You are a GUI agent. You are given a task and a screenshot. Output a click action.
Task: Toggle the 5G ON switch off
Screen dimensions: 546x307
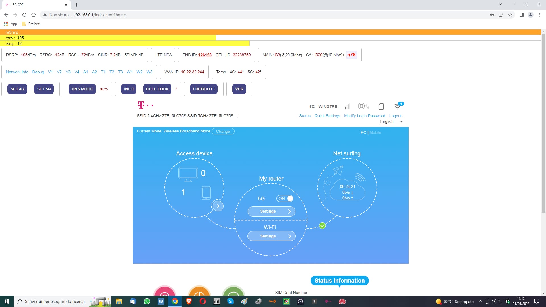[285, 198]
